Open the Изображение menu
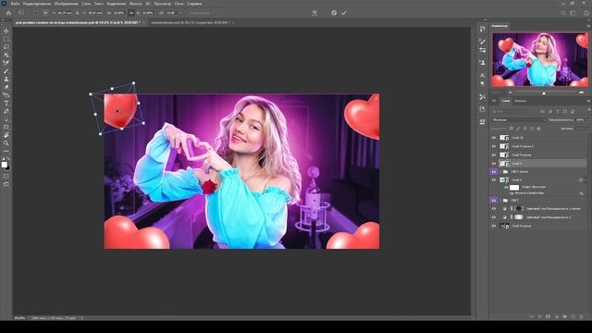The height and width of the screenshot is (333, 592). tap(66, 4)
